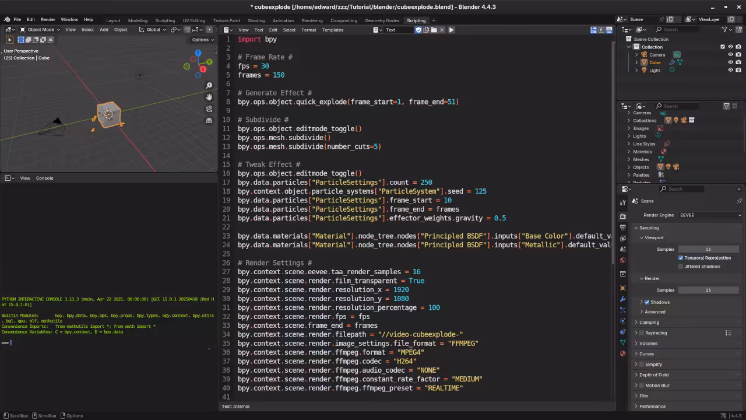Switch to the Geometry Nodes workspace tab
The image size is (746, 420).
tap(382, 20)
